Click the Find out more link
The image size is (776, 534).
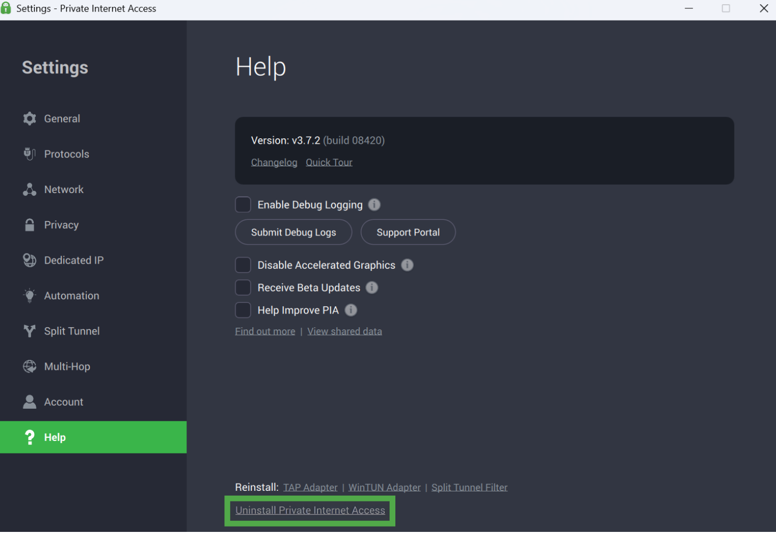pyautogui.click(x=265, y=331)
